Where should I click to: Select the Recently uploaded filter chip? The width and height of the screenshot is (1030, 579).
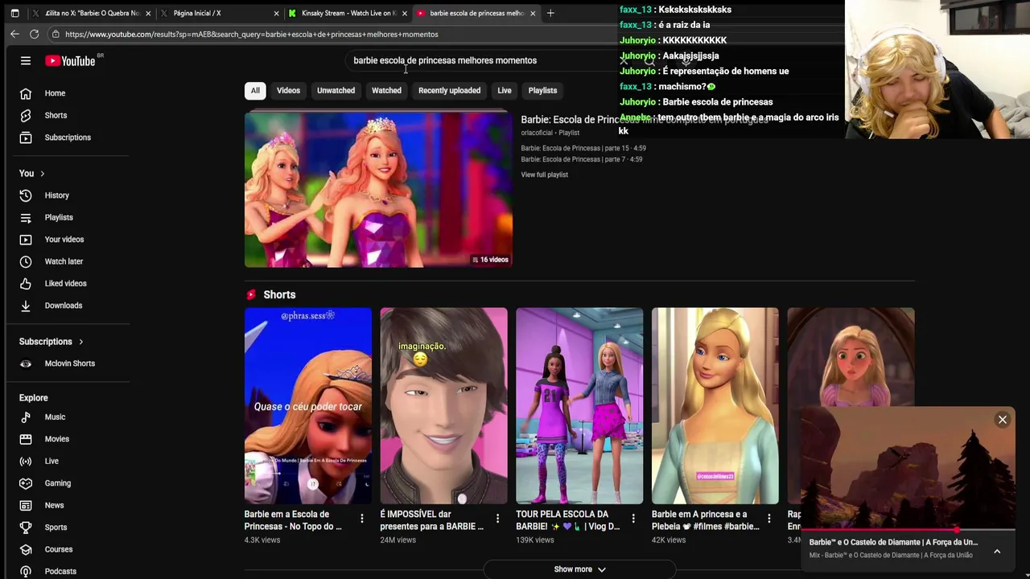click(x=449, y=90)
